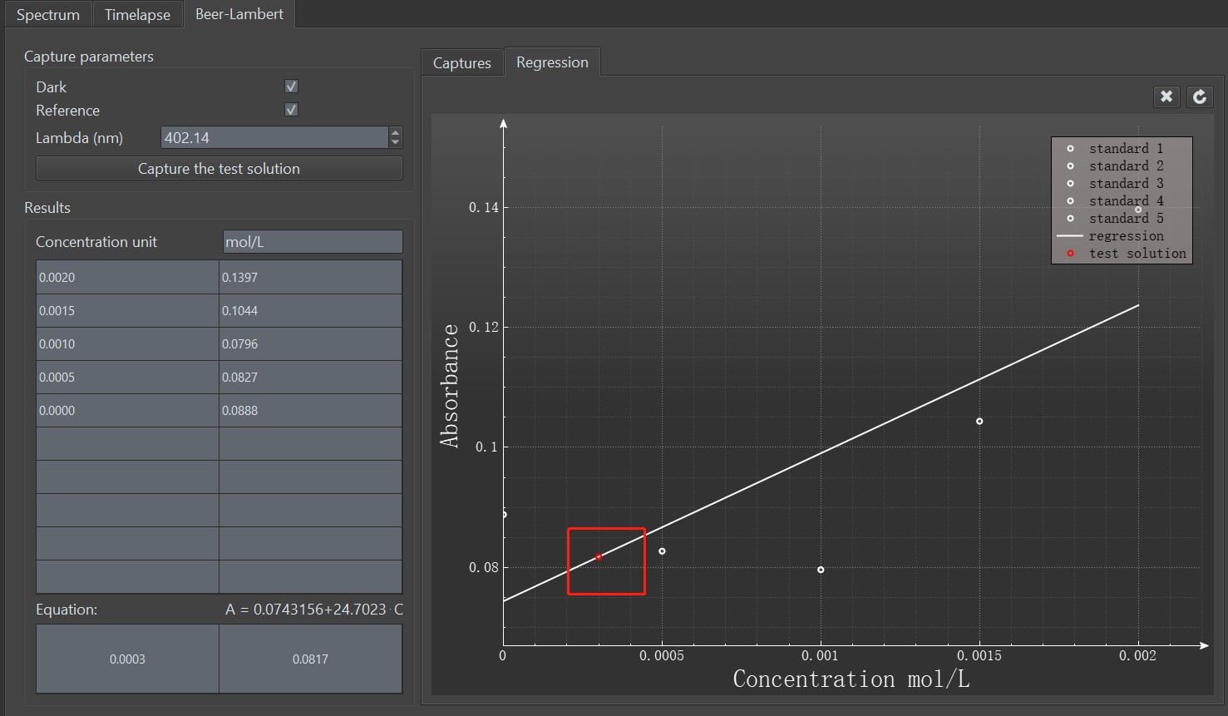This screenshot has width=1228, height=716.
Task: Open the Spectrum tab
Action: pos(48,15)
